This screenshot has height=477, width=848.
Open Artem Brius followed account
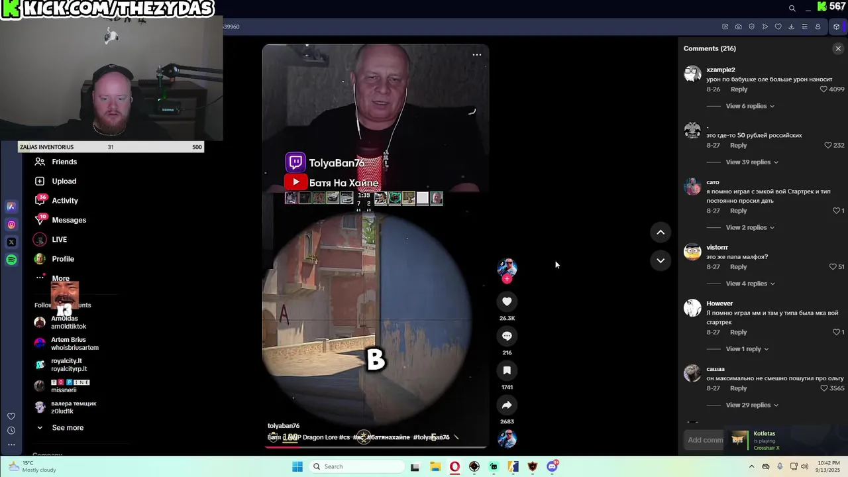point(67,343)
